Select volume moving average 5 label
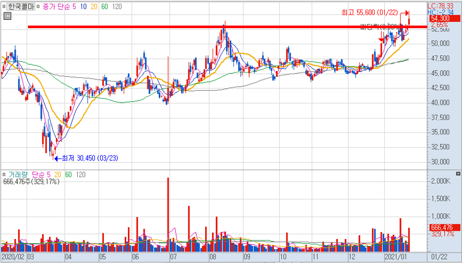The width and height of the screenshot is (462, 263). [x=49, y=175]
